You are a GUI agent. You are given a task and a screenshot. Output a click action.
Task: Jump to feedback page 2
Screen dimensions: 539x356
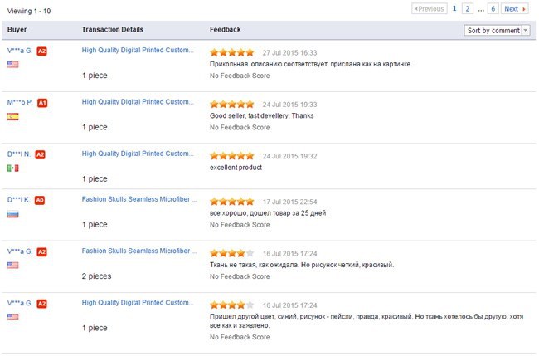(468, 9)
